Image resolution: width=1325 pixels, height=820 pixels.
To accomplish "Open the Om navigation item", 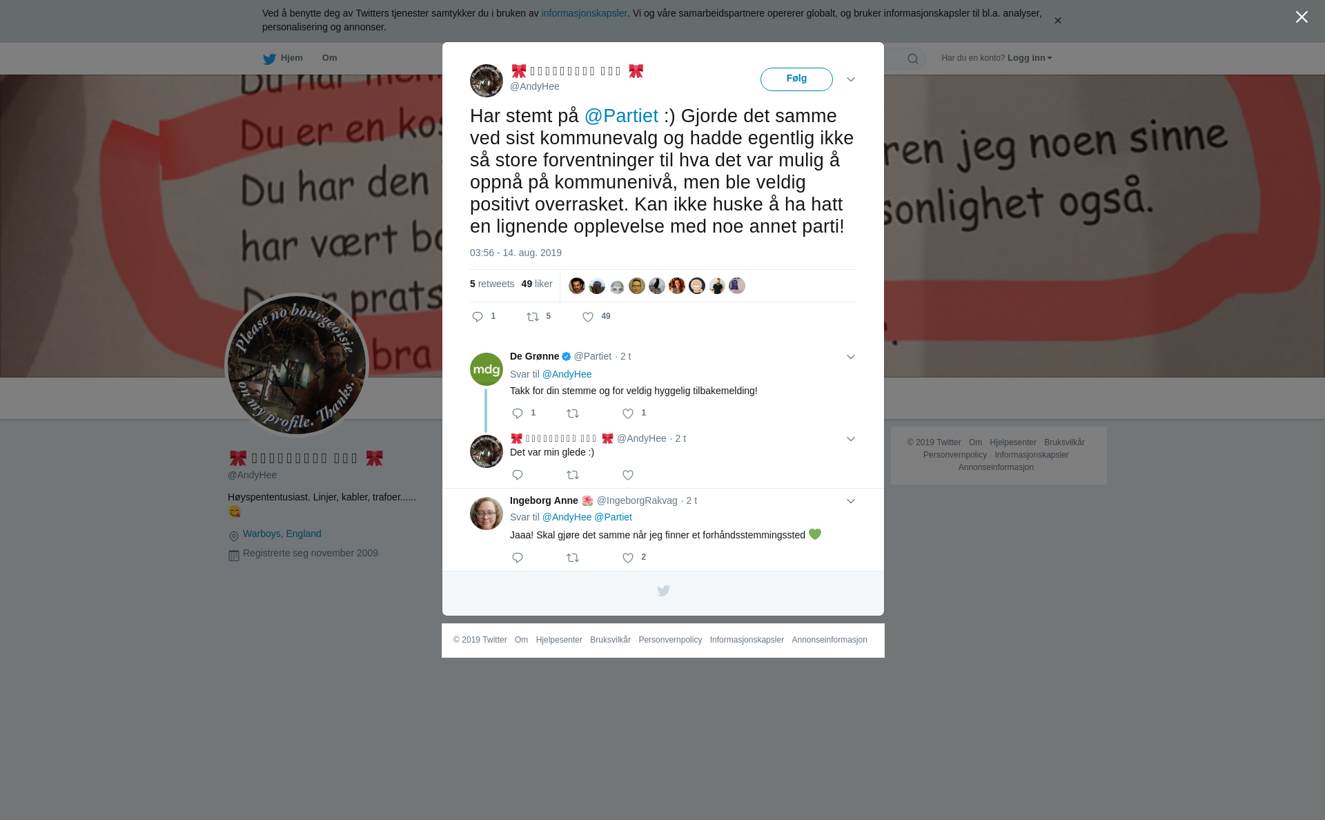I will (x=330, y=58).
